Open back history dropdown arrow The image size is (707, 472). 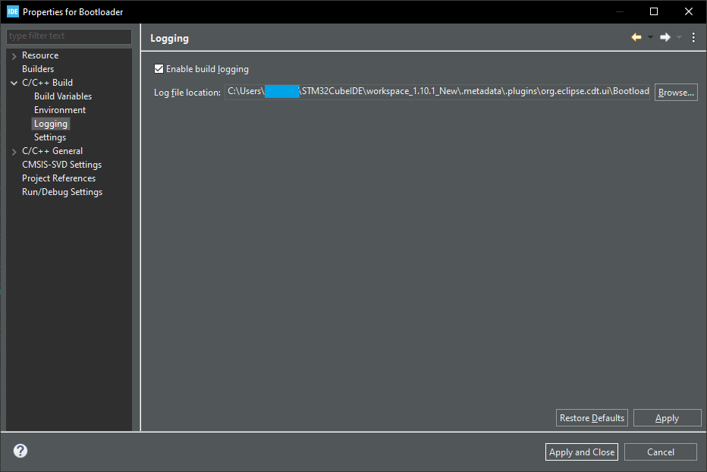point(650,37)
